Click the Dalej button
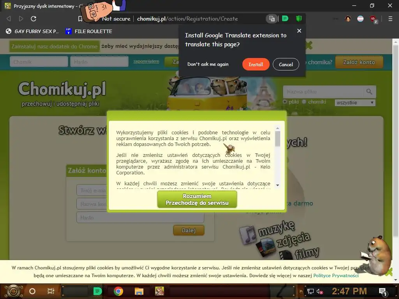Image resolution: width=399 pixels, height=299 pixels. tap(189, 230)
